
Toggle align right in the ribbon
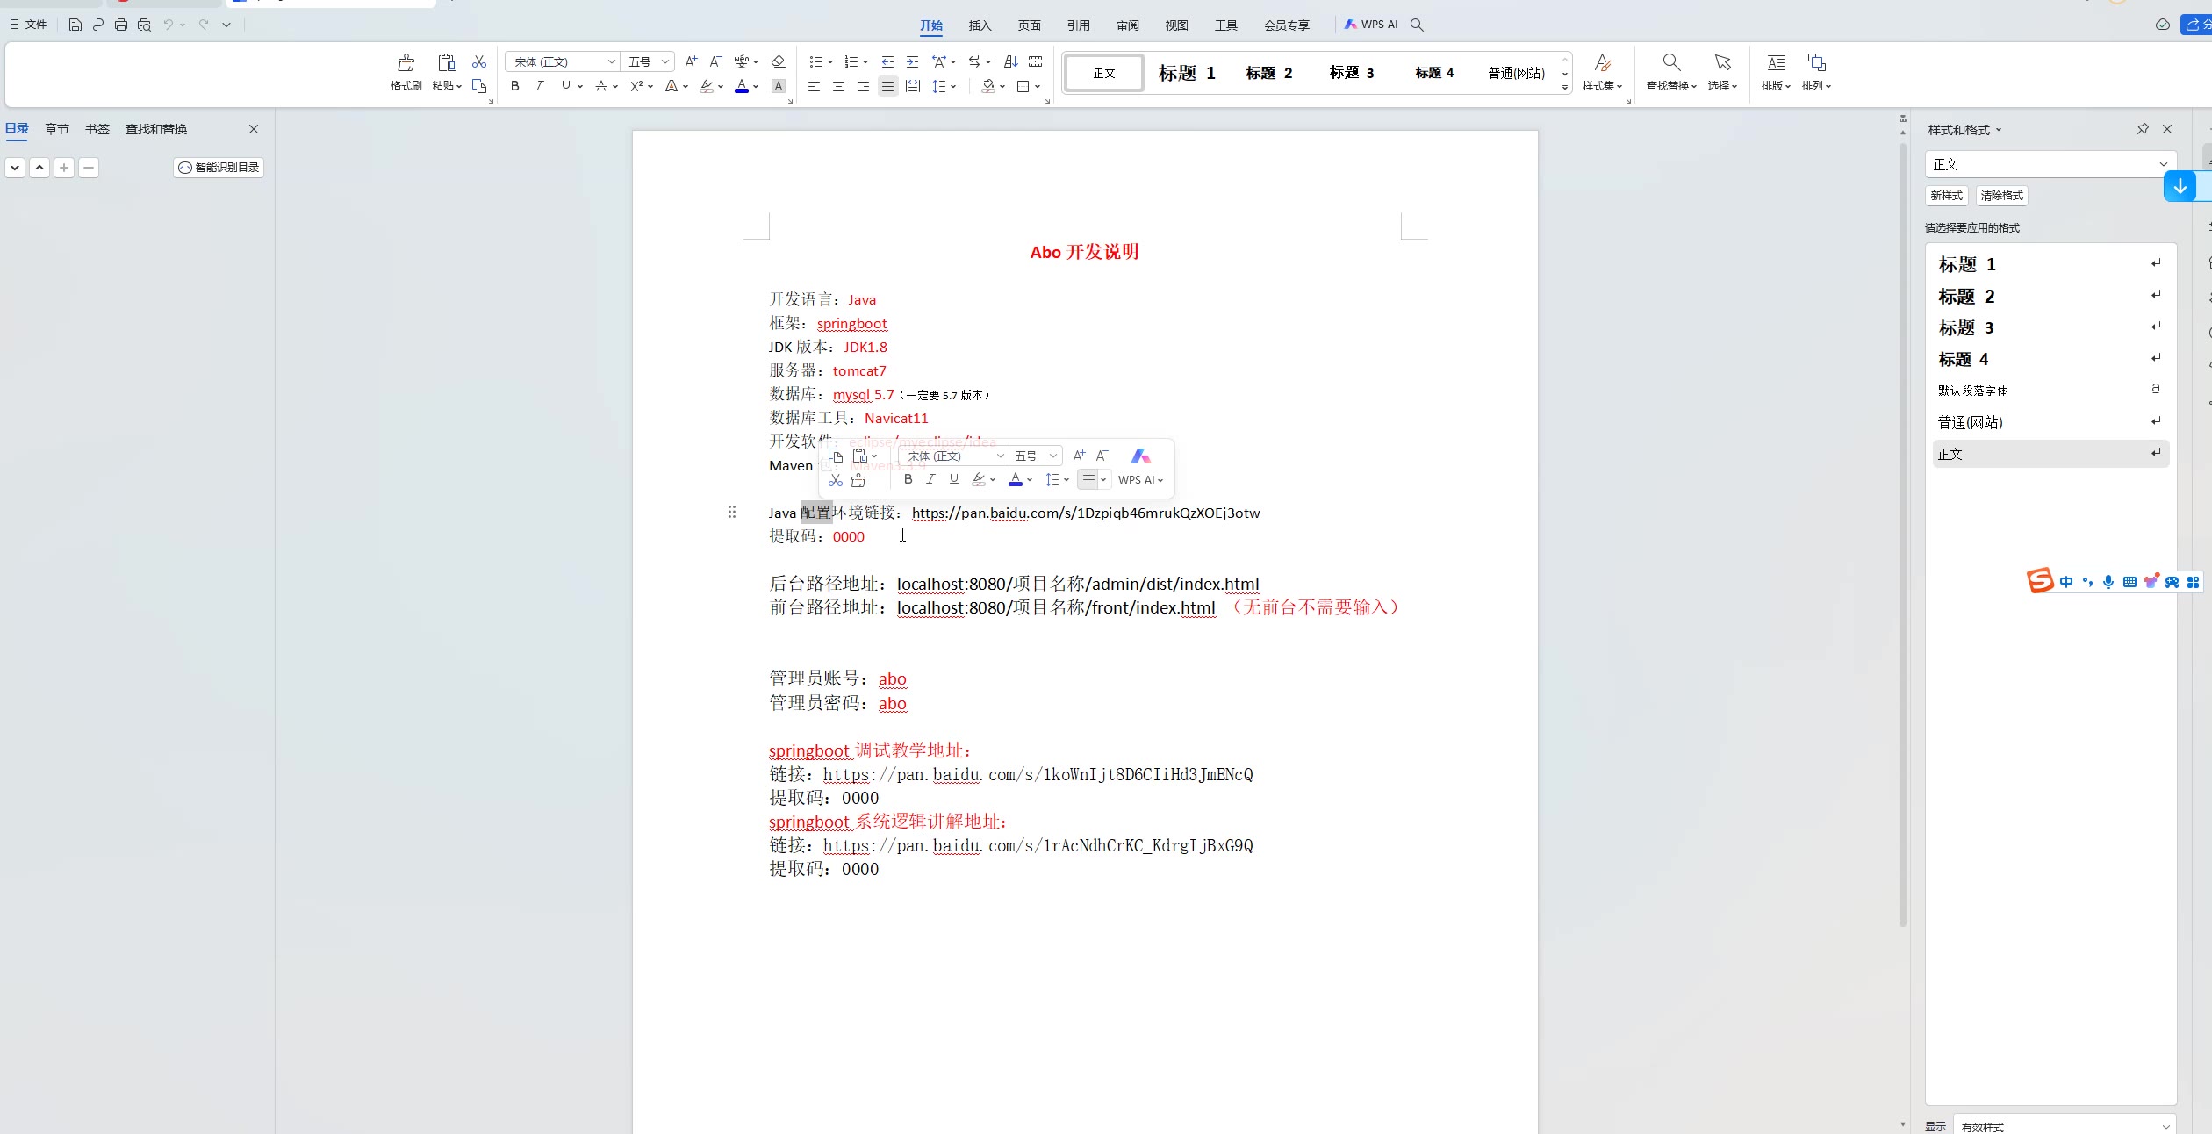tap(863, 86)
